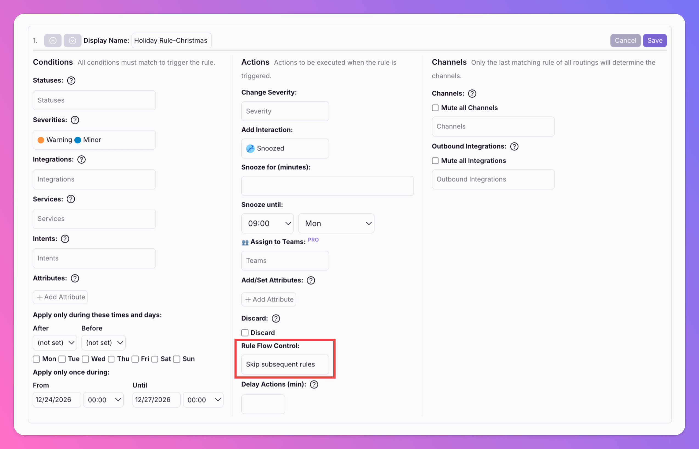Click the orange Warning severity dot
699x449 pixels.
tap(41, 140)
